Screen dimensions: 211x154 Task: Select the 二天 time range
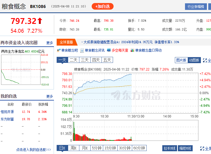[x=73, y=60]
